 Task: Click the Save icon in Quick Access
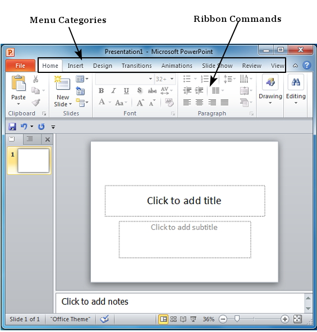tap(12, 127)
